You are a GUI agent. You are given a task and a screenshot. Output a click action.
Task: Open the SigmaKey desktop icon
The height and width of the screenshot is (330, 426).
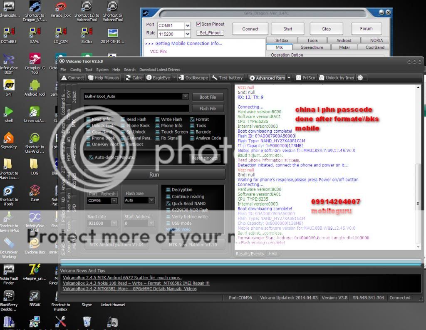9,141
